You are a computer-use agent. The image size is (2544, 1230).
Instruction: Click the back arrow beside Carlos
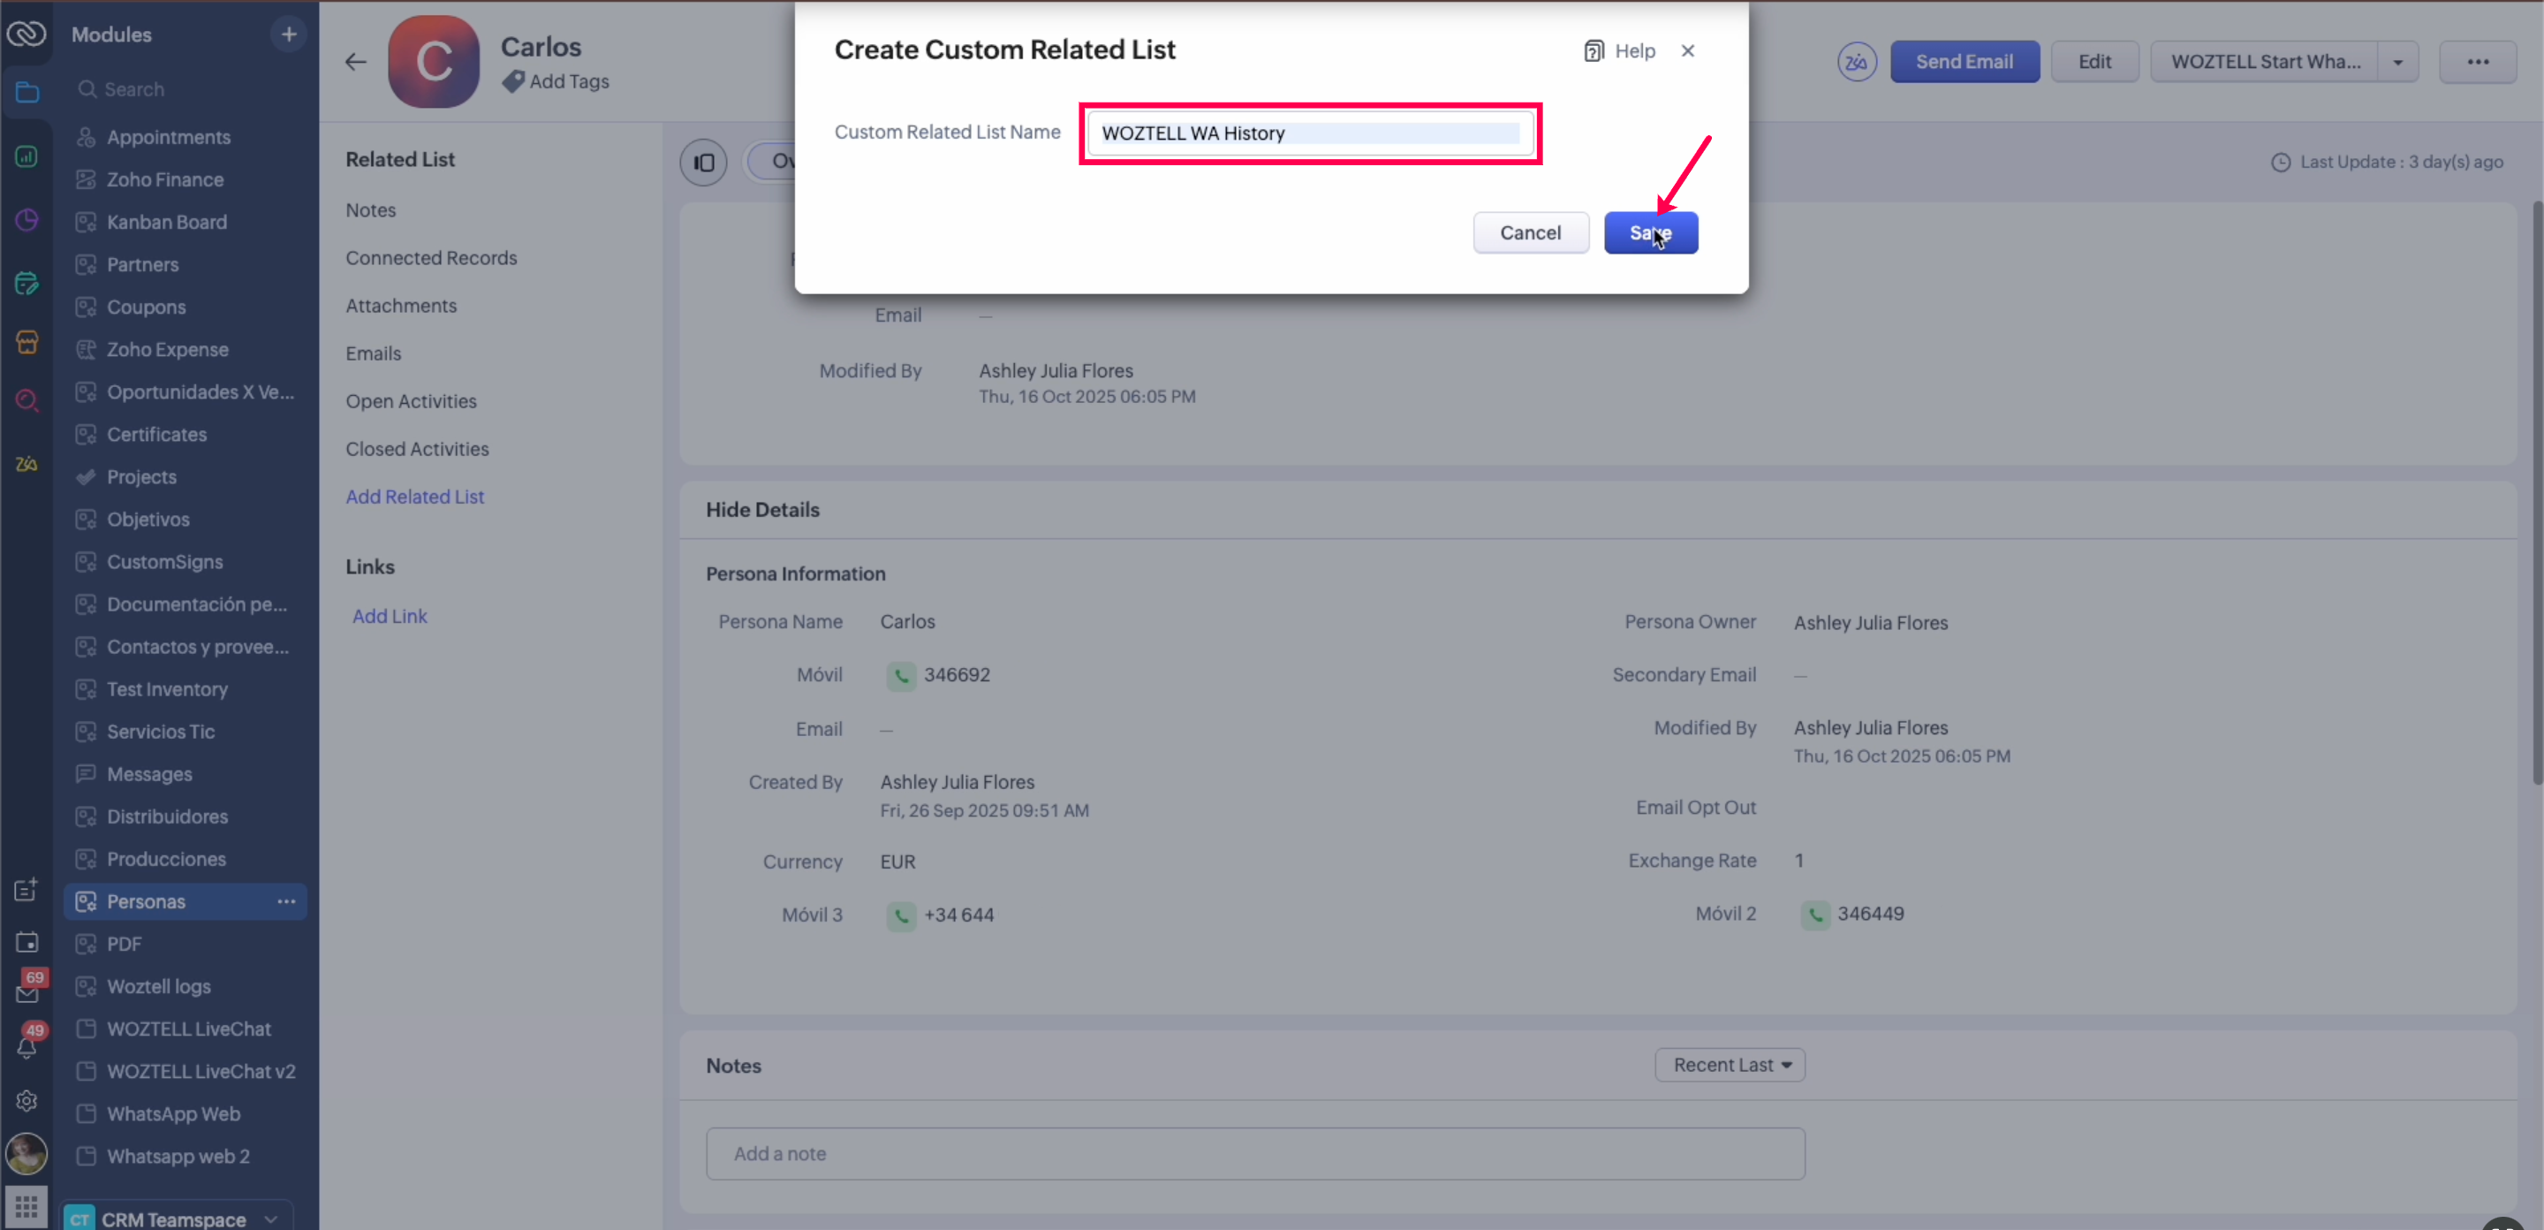[x=355, y=62]
